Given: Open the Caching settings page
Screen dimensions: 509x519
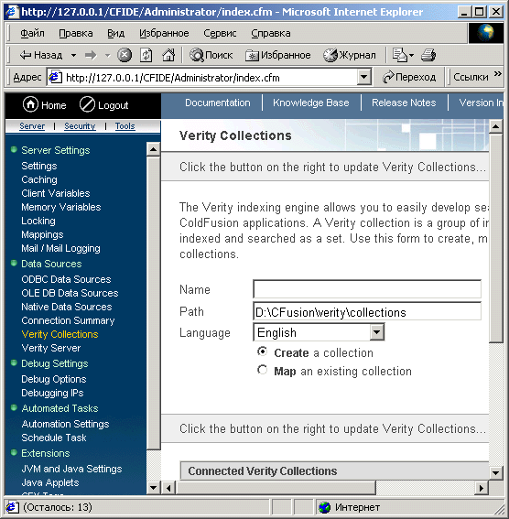Looking at the screenshot, I should pos(39,179).
